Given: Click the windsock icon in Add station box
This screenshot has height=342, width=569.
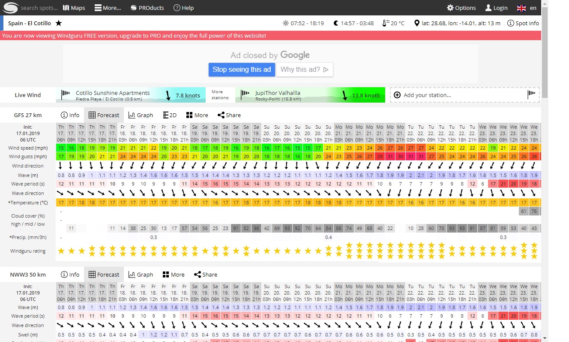Looking at the screenshot, I should click(531, 94).
